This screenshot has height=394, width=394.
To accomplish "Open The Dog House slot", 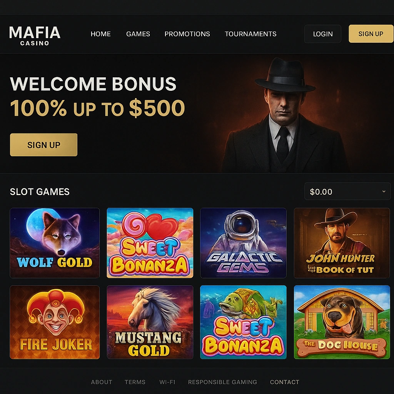I will [x=342, y=322].
